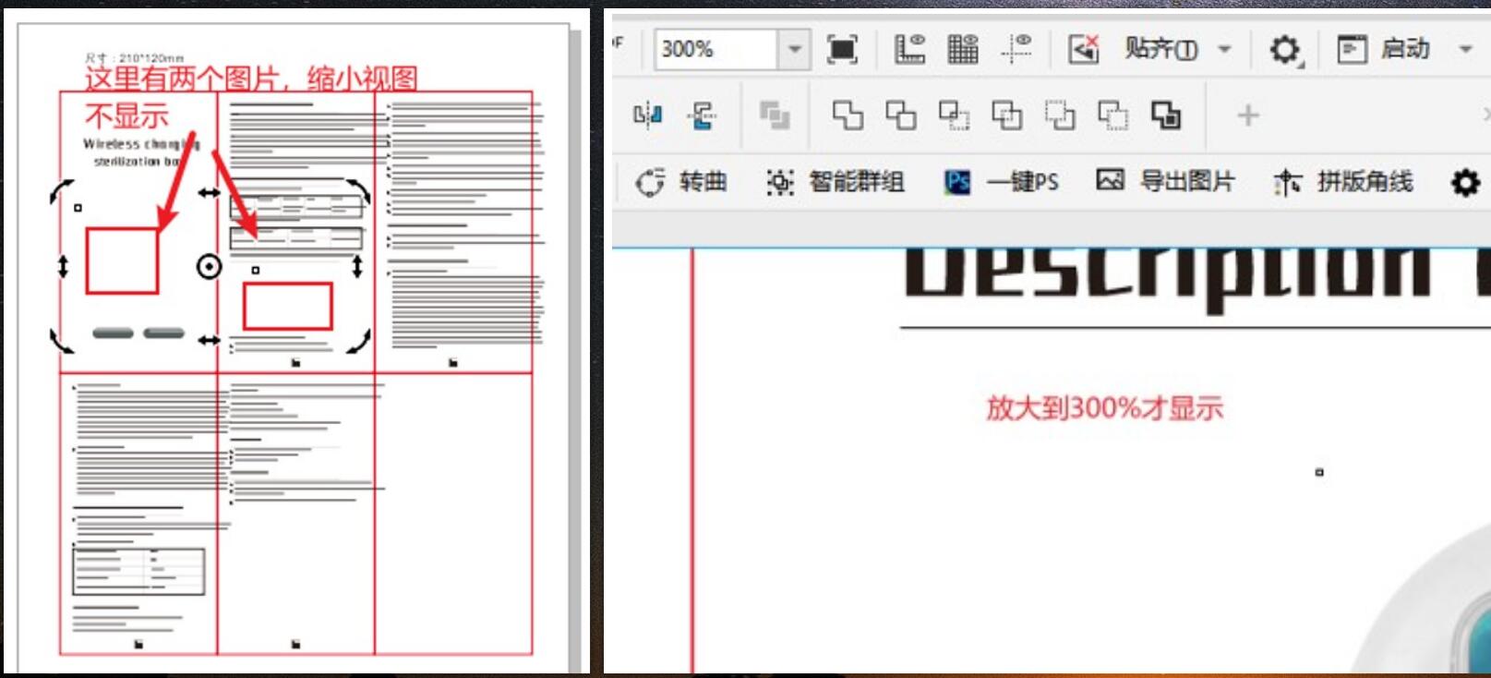1491x678 pixels.
Task: Click the full-screen preview icon
Action: tap(842, 49)
